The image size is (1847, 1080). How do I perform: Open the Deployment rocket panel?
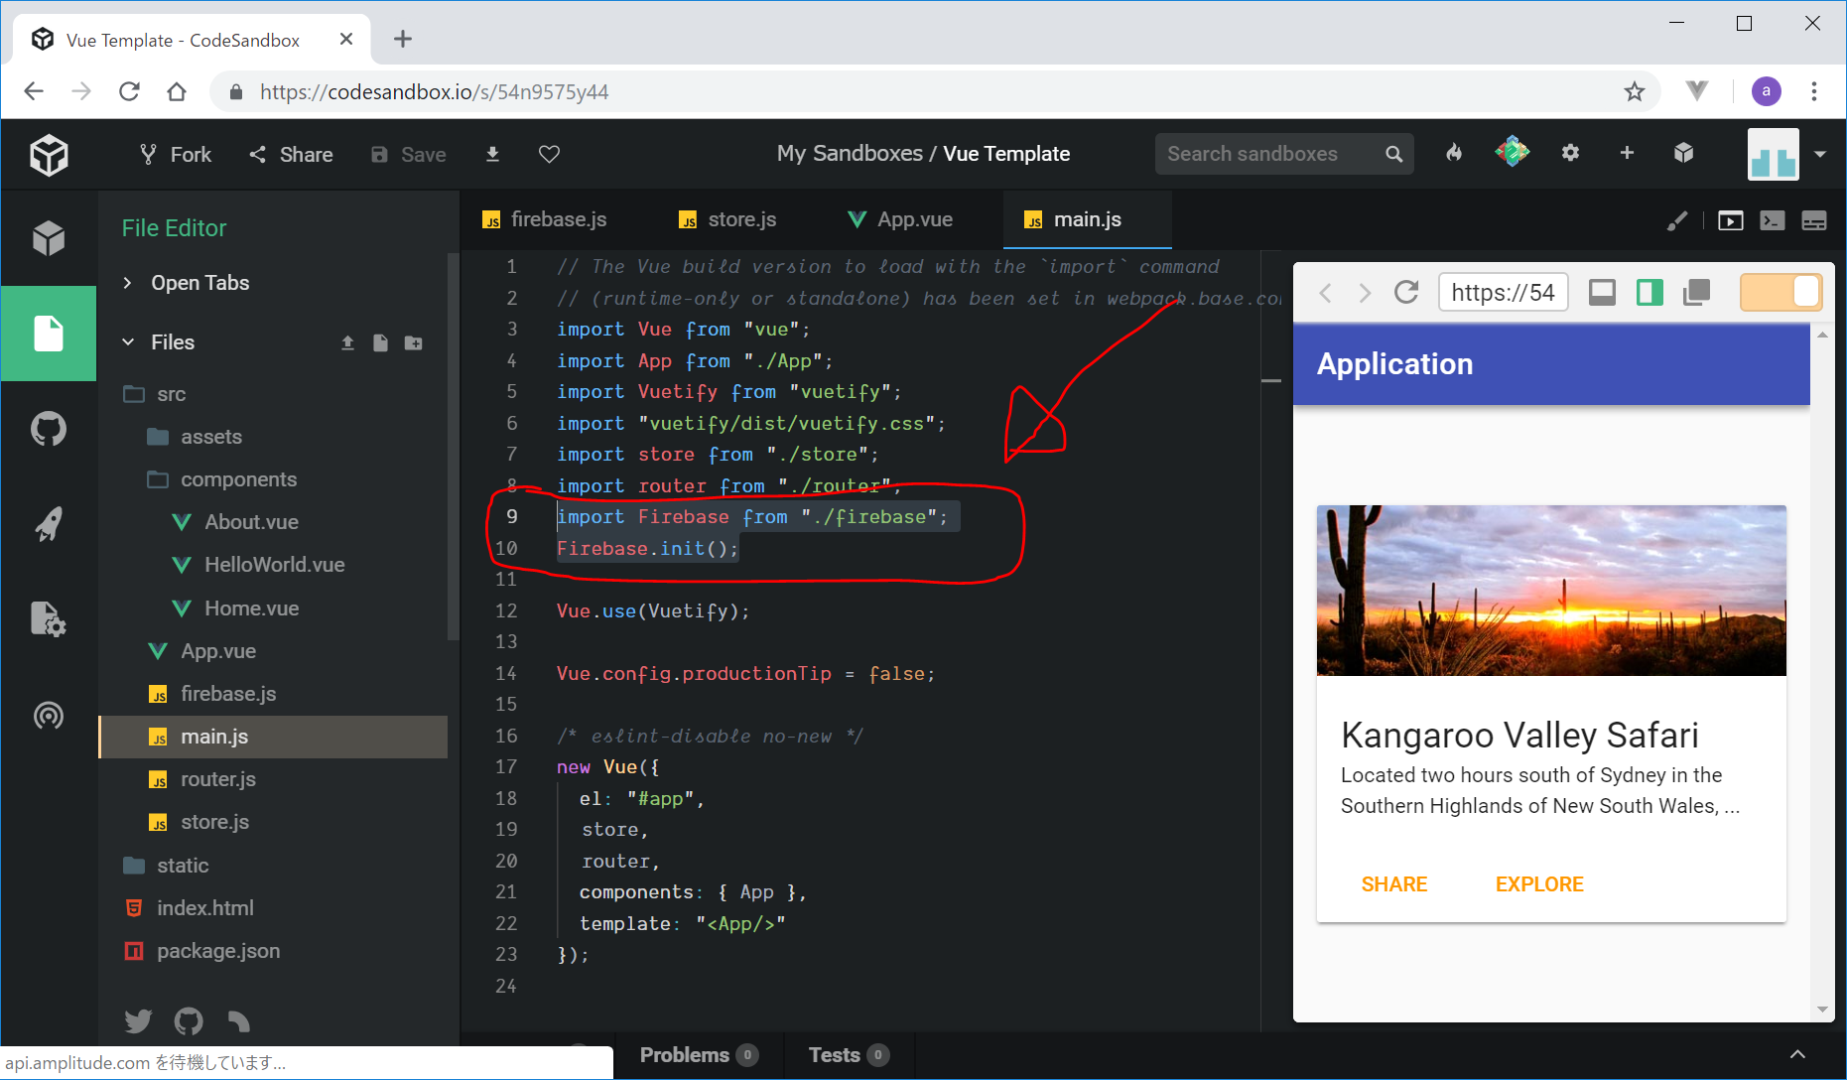48,524
